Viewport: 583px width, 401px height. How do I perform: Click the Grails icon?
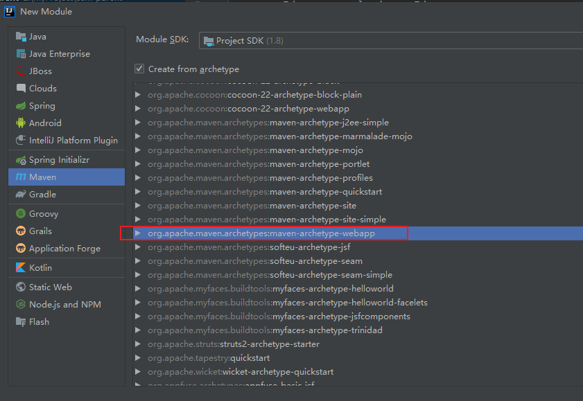tap(21, 231)
